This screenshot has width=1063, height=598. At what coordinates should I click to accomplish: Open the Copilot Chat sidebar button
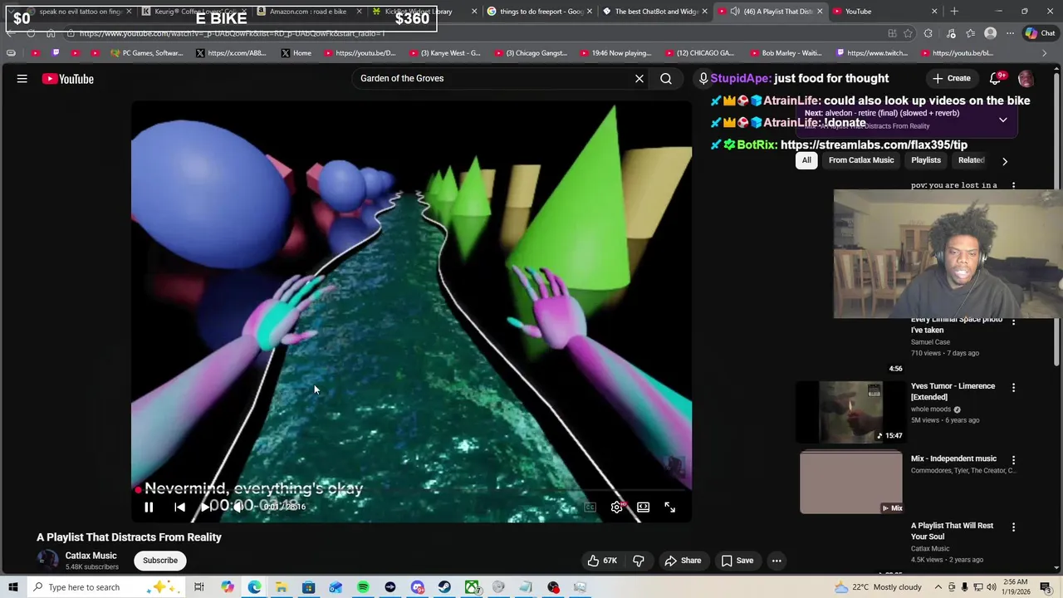point(1040,33)
